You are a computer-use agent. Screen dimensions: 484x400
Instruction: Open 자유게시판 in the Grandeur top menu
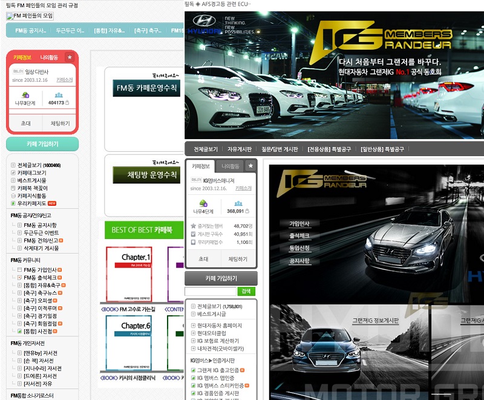(x=240, y=149)
